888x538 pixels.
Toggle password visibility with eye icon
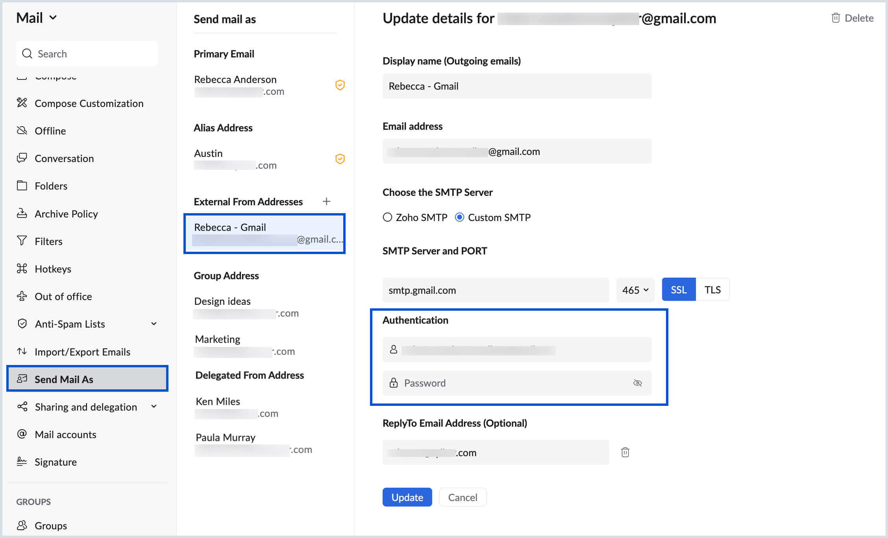point(637,383)
